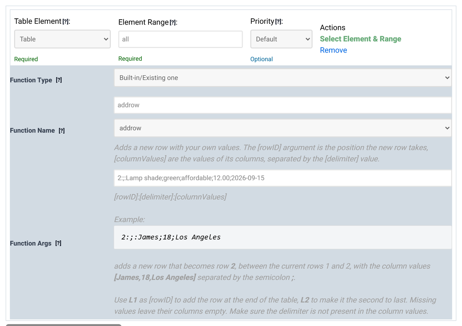Click the gray button below the form
The image size is (462, 326).
[x=64, y=325]
